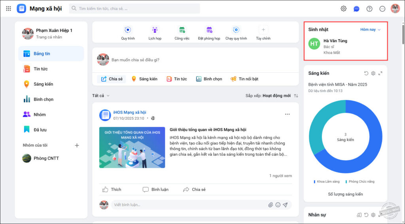Open Sáng kiến widget settings gear
The height and width of the screenshot is (224, 405).
click(373, 73)
